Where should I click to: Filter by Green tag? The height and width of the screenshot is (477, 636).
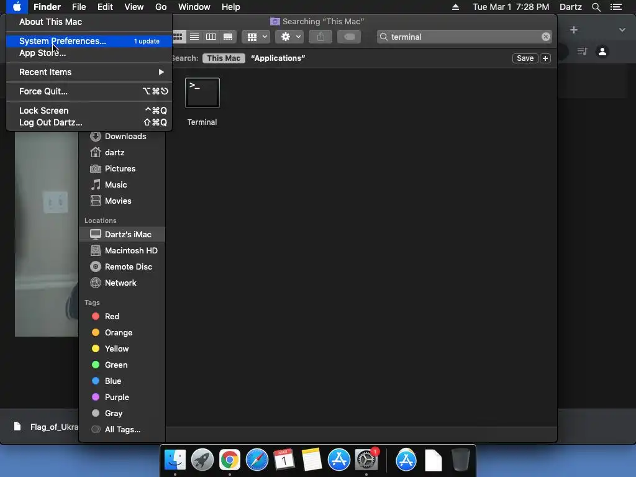[x=122, y=365]
